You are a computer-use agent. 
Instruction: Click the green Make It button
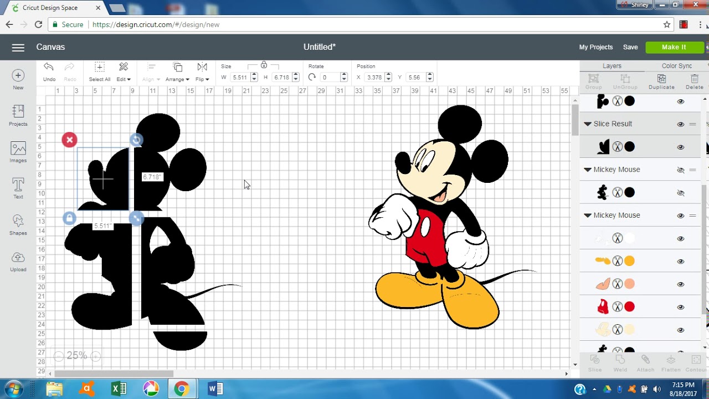[x=674, y=47]
